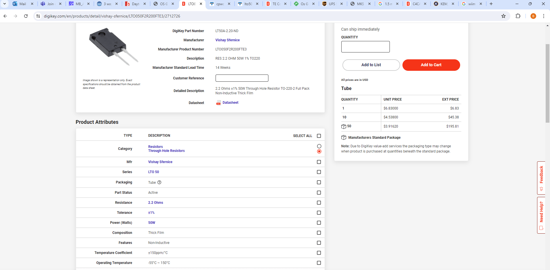Click the Customer Reference input field
This screenshot has height=270, width=550.
pos(242,78)
